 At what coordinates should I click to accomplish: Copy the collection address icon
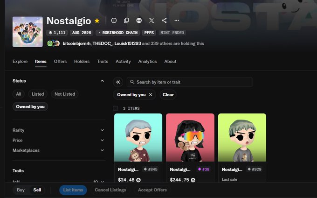pyautogui.click(x=126, y=21)
